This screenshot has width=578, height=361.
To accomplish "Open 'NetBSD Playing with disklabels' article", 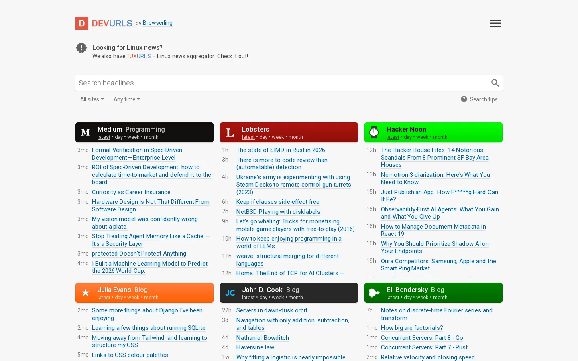I will [278, 212].
